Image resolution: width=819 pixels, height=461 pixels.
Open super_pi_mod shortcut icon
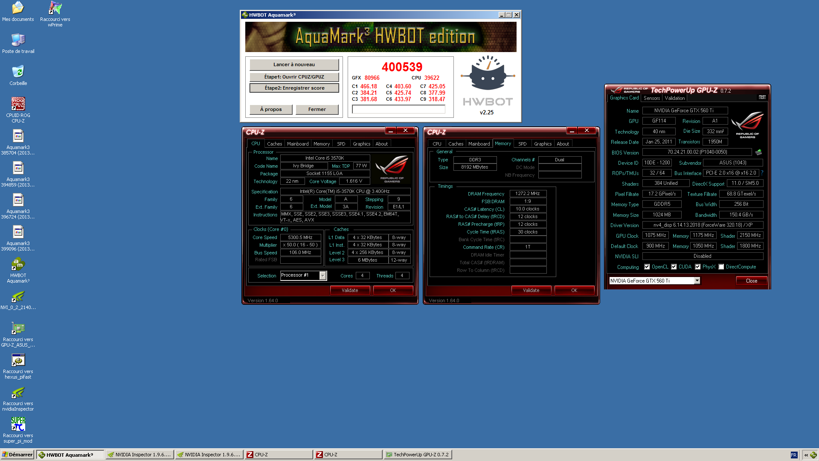[18, 430]
